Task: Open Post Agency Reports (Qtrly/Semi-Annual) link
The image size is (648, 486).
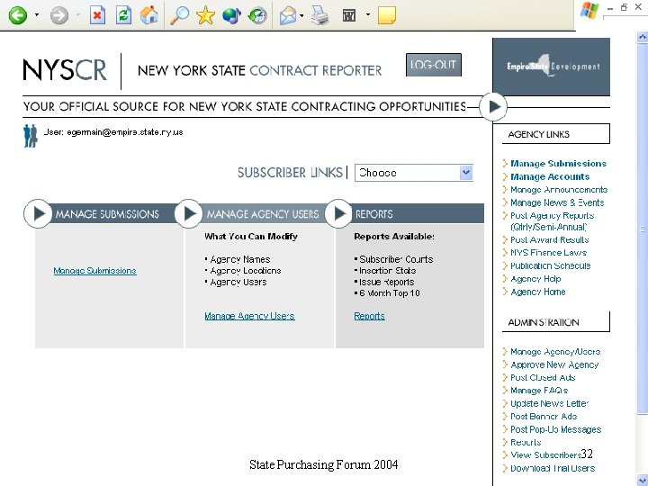Action: pyautogui.click(x=552, y=221)
